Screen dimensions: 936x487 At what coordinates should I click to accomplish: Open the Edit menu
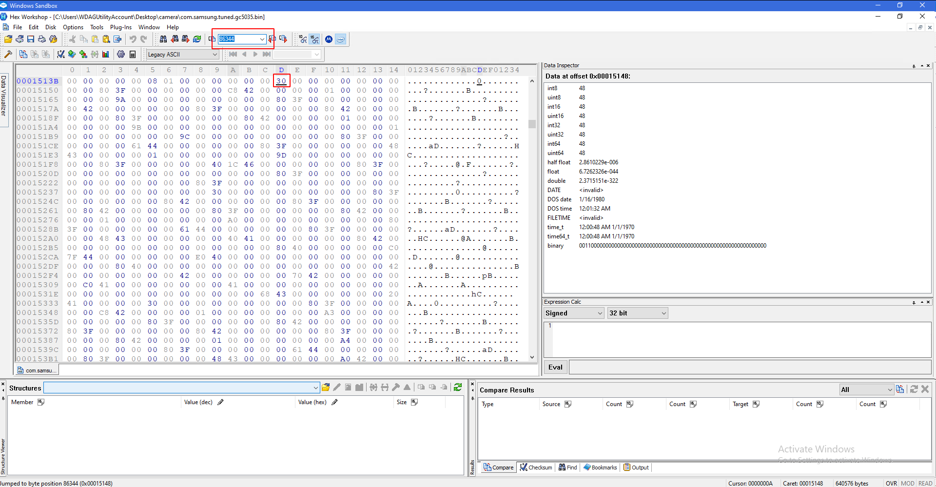(34, 27)
